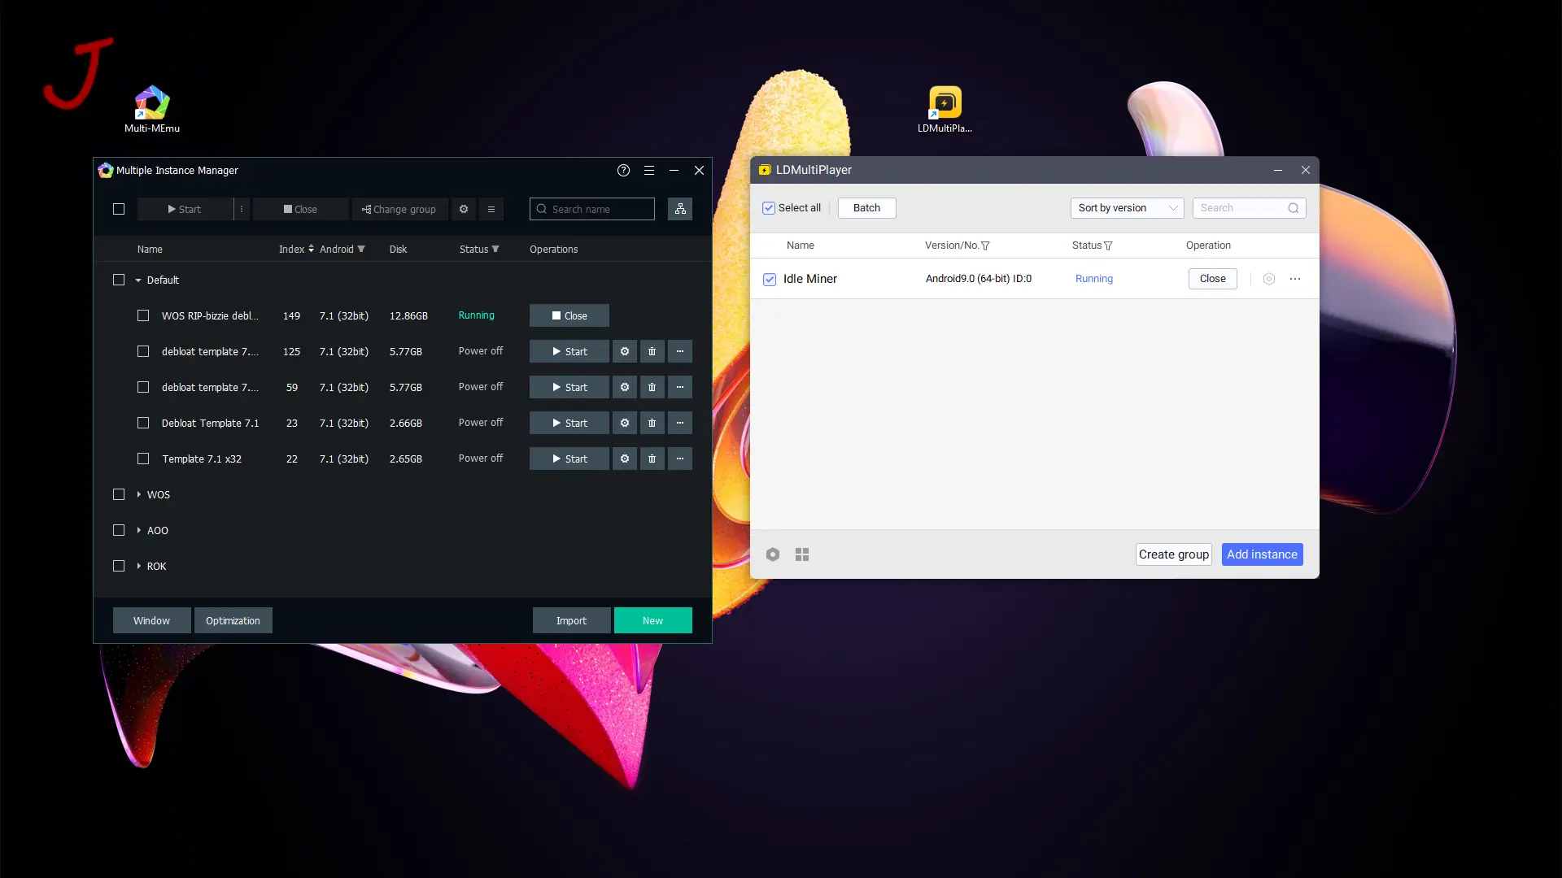This screenshot has width=1562, height=878.
Task: Click Change group in the toolbar
Action: point(399,209)
